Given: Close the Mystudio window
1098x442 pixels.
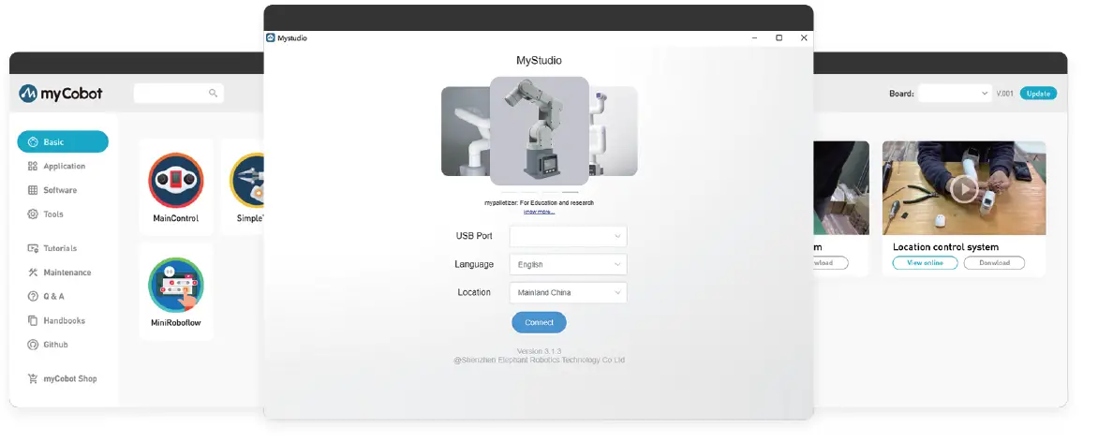Looking at the screenshot, I should click(x=803, y=37).
